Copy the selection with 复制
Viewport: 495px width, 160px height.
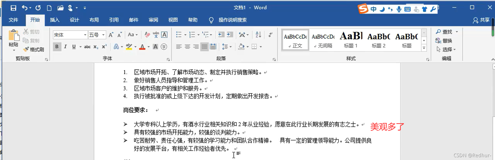[x=31, y=41]
